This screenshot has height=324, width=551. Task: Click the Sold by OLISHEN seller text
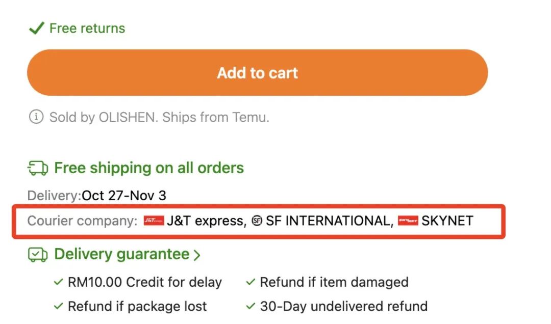(x=159, y=117)
